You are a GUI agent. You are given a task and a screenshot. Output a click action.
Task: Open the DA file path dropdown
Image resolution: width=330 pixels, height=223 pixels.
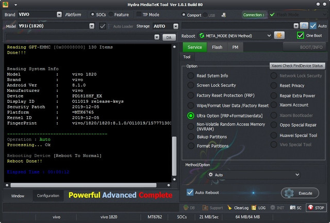click(157, 37)
